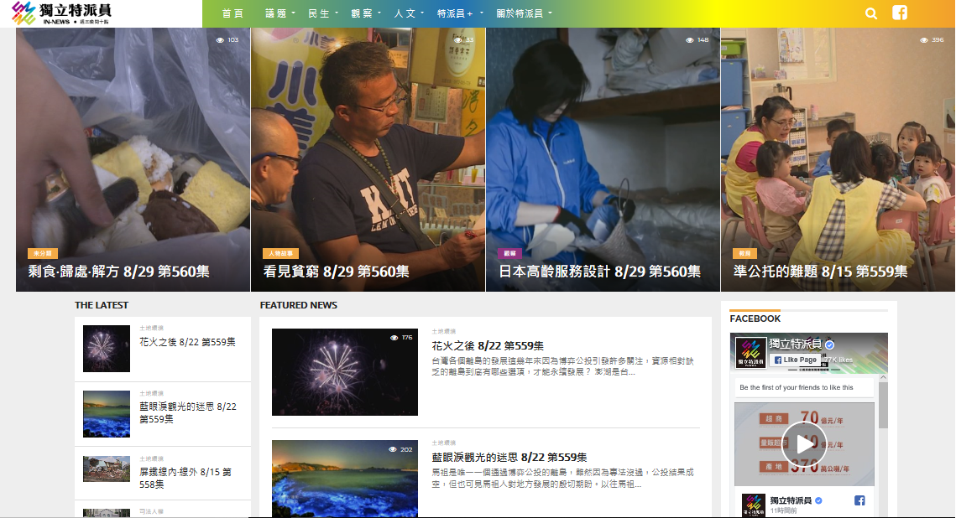Click the featured excerpt starting 馬祖是唯一
Viewport: 956px width, 518px height.
tap(562, 478)
